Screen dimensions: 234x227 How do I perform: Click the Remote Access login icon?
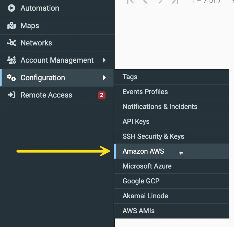click(11, 95)
